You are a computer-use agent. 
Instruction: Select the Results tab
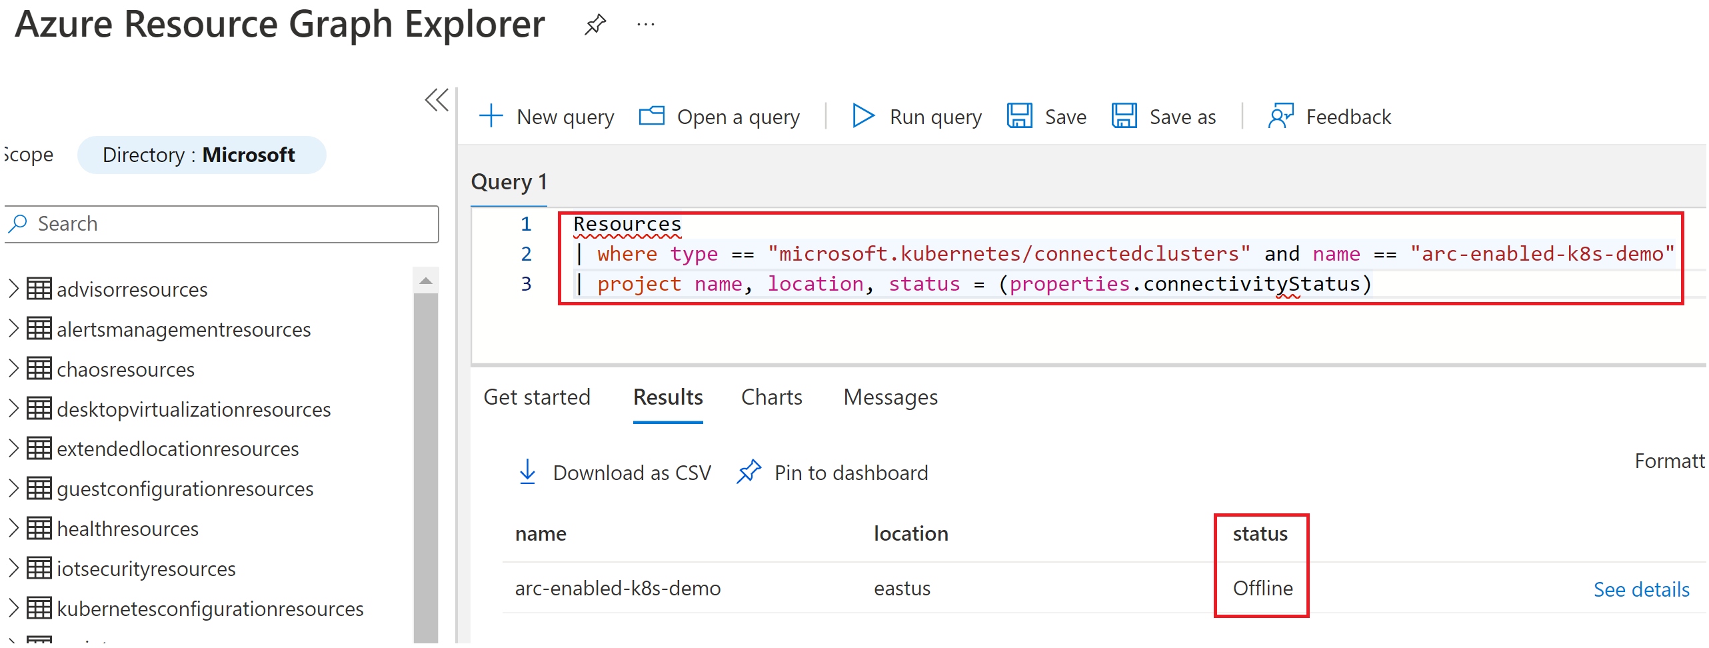(x=668, y=397)
